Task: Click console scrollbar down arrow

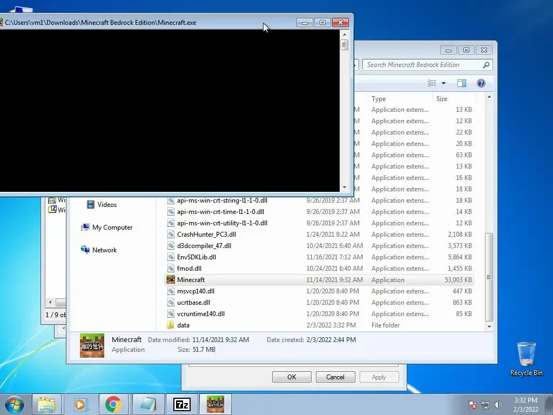Action: (345, 188)
